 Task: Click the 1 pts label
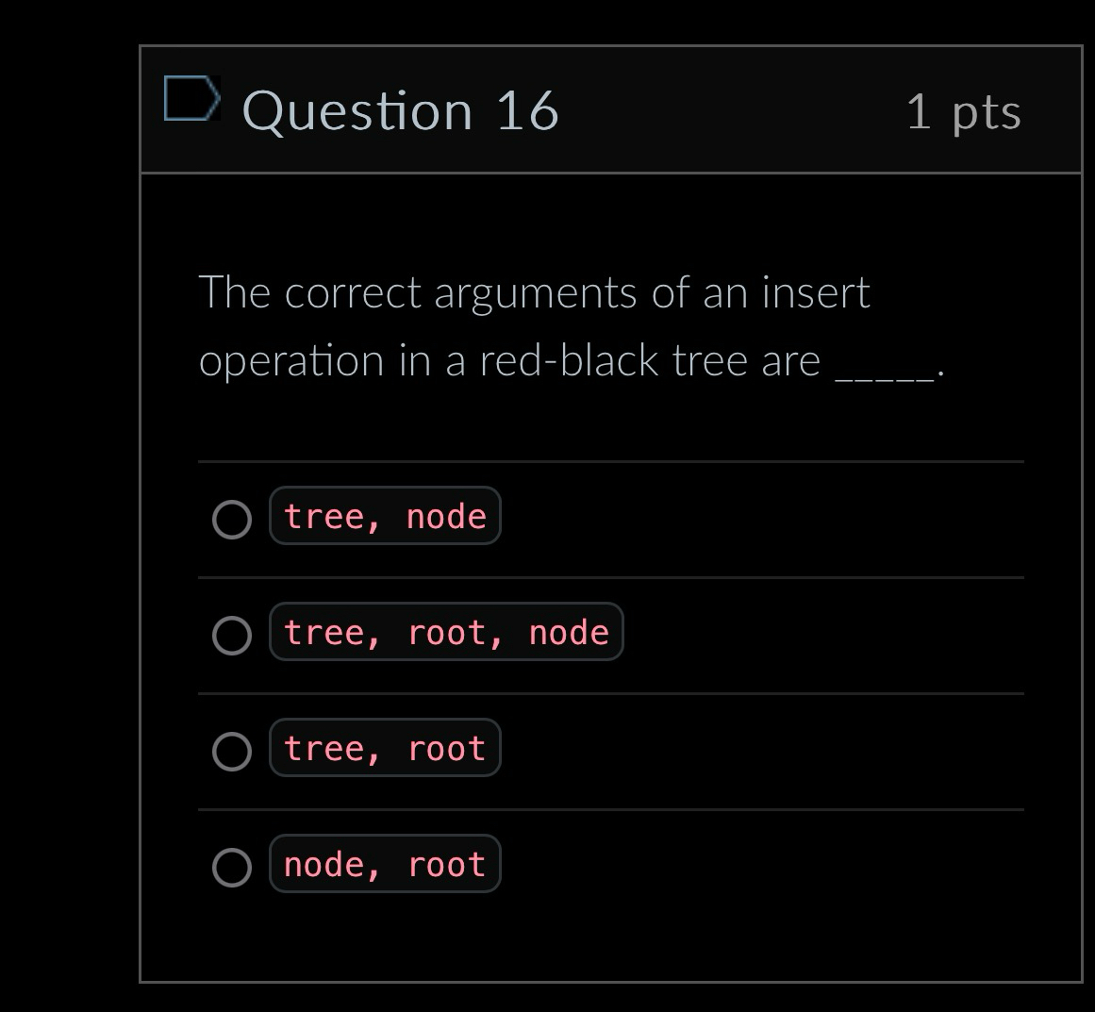(963, 111)
